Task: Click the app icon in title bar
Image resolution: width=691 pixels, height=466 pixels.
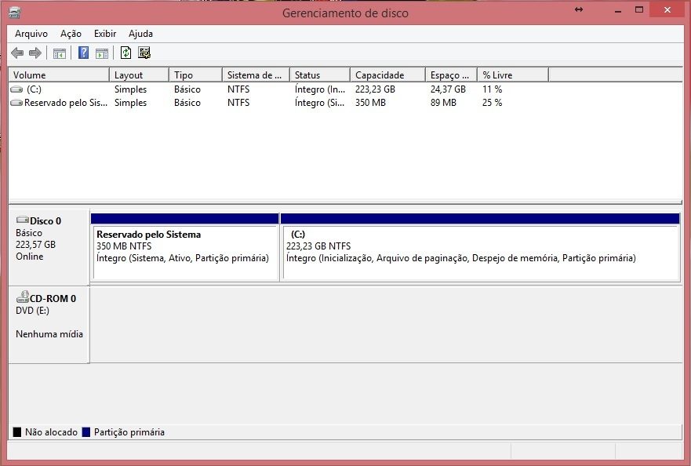Action: coord(14,13)
